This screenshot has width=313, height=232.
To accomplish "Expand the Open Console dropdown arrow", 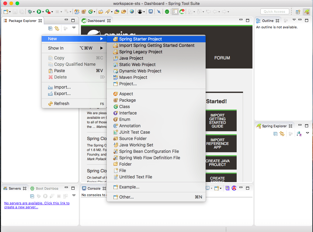I will pyautogui.click(x=221, y=188).
